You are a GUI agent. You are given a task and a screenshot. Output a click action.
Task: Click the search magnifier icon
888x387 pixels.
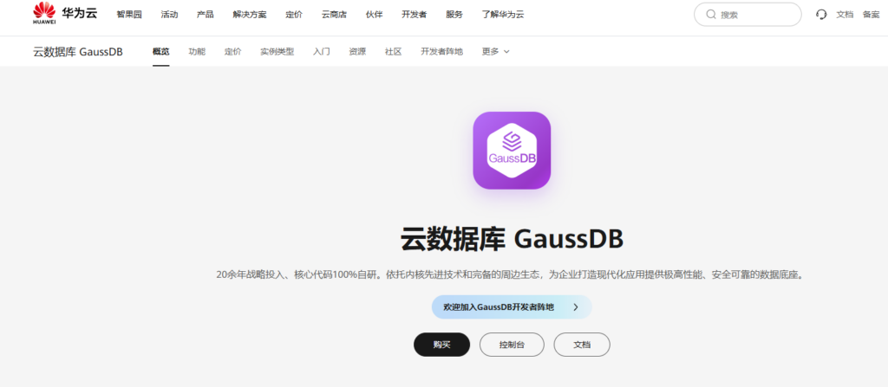[711, 15]
